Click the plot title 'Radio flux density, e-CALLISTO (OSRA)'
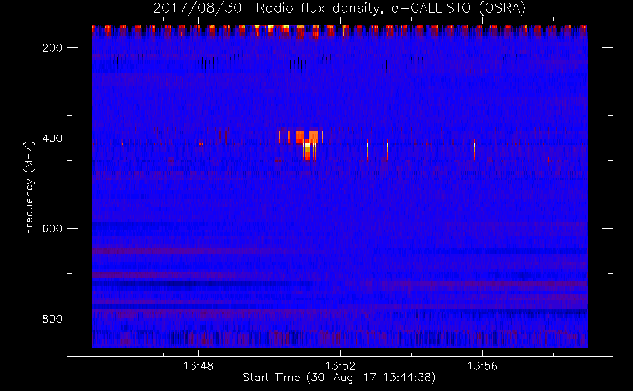The width and height of the screenshot is (633, 391). click(x=390, y=8)
